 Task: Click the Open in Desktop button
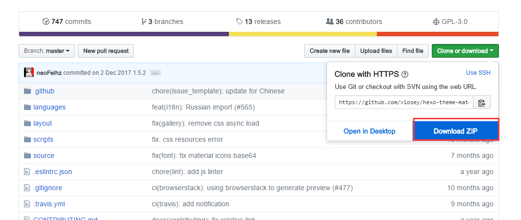[x=370, y=131]
